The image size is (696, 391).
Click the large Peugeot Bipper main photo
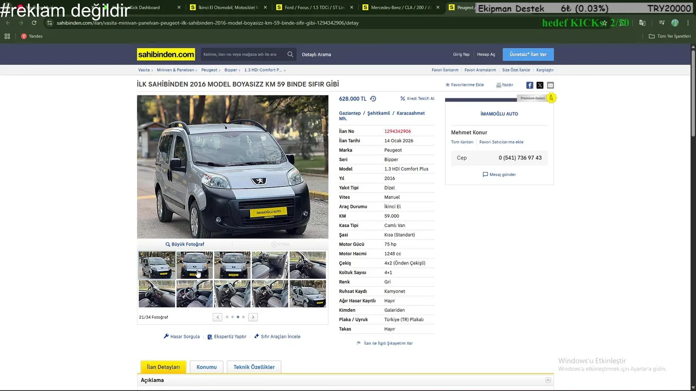tap(233, 167)
